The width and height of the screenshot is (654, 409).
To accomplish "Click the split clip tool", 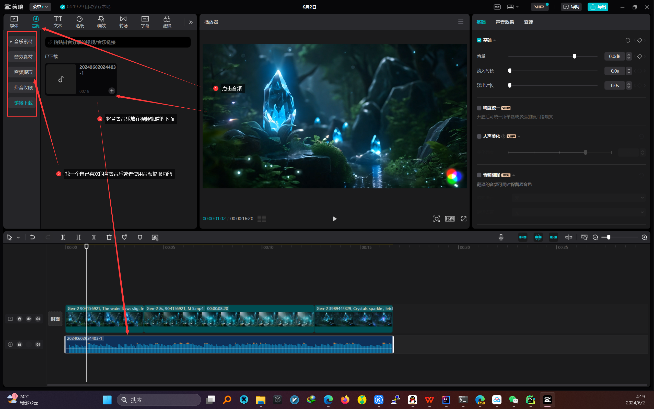I will click(x=63, y=237).
